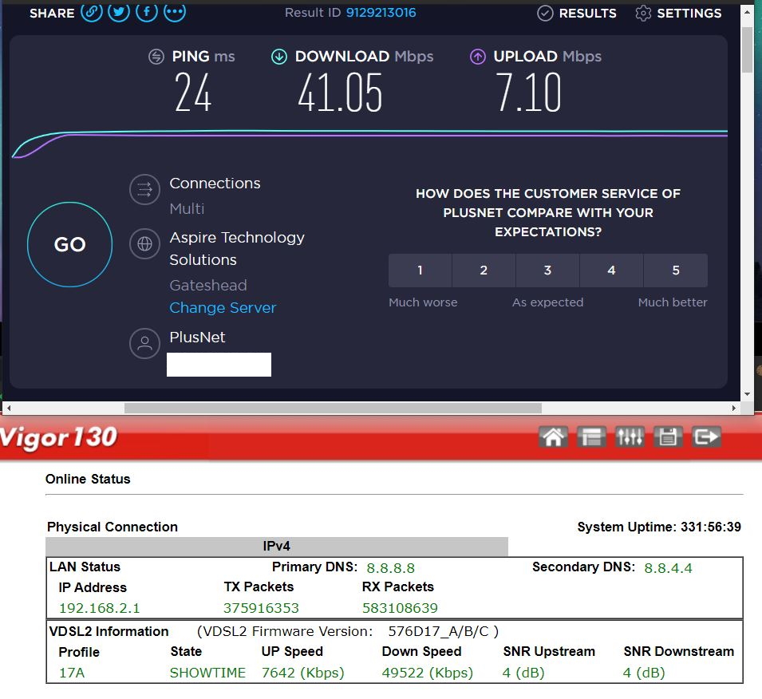The width and height of the screenshot is (762, 699).
Task: Click the SHOWTIME state value
Action: pos(207,673)
